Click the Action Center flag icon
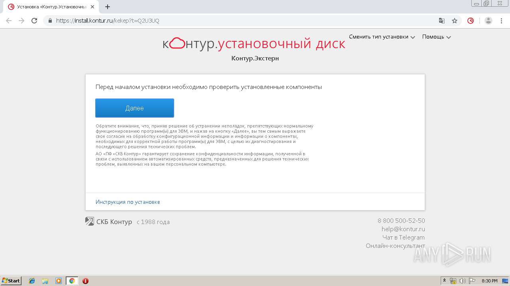This screenshot has height=286, width=510. (472, 281)
